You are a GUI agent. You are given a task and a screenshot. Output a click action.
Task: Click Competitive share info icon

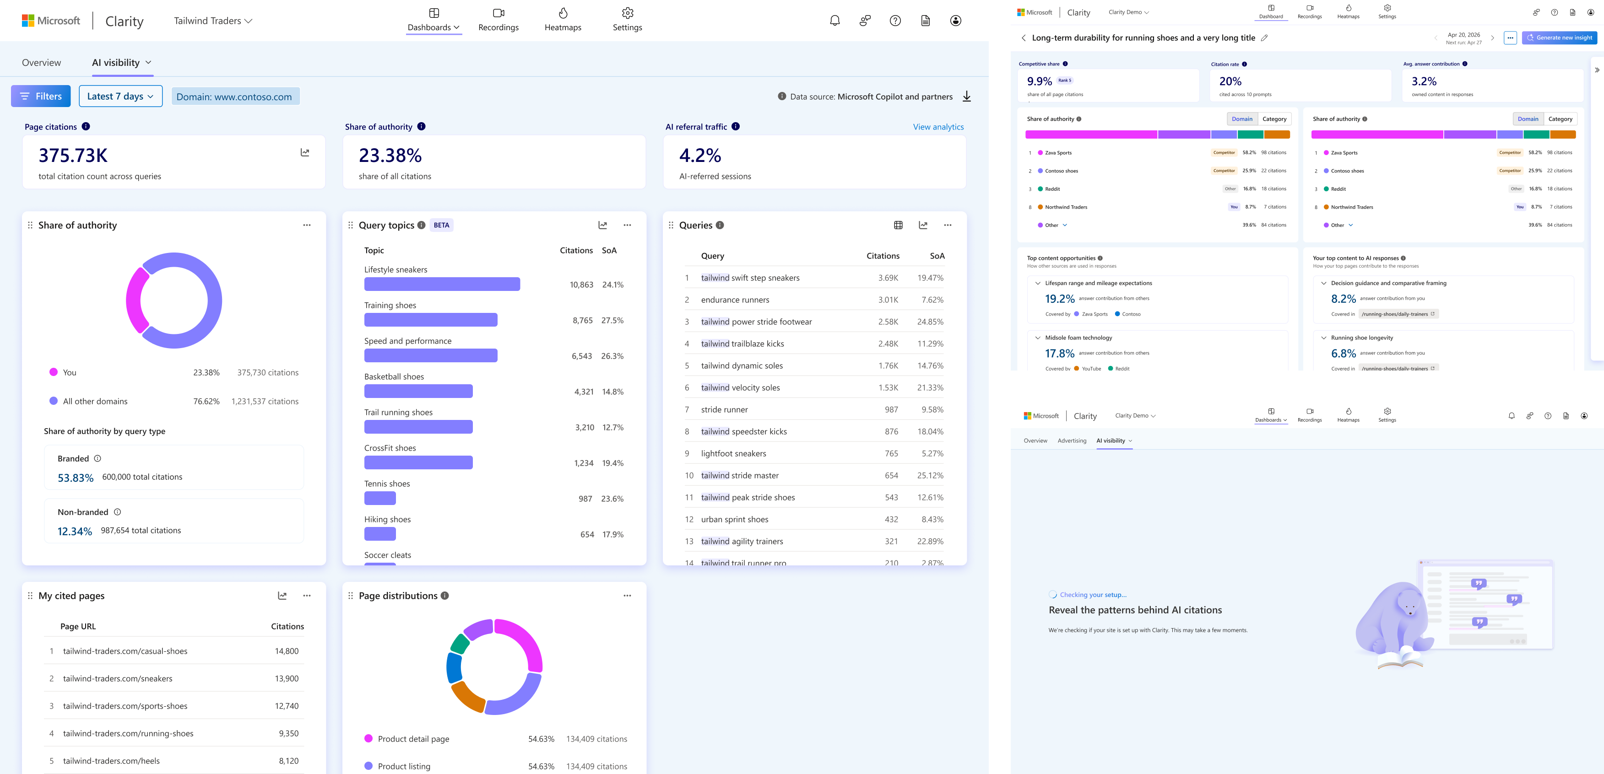point(1065,64)
